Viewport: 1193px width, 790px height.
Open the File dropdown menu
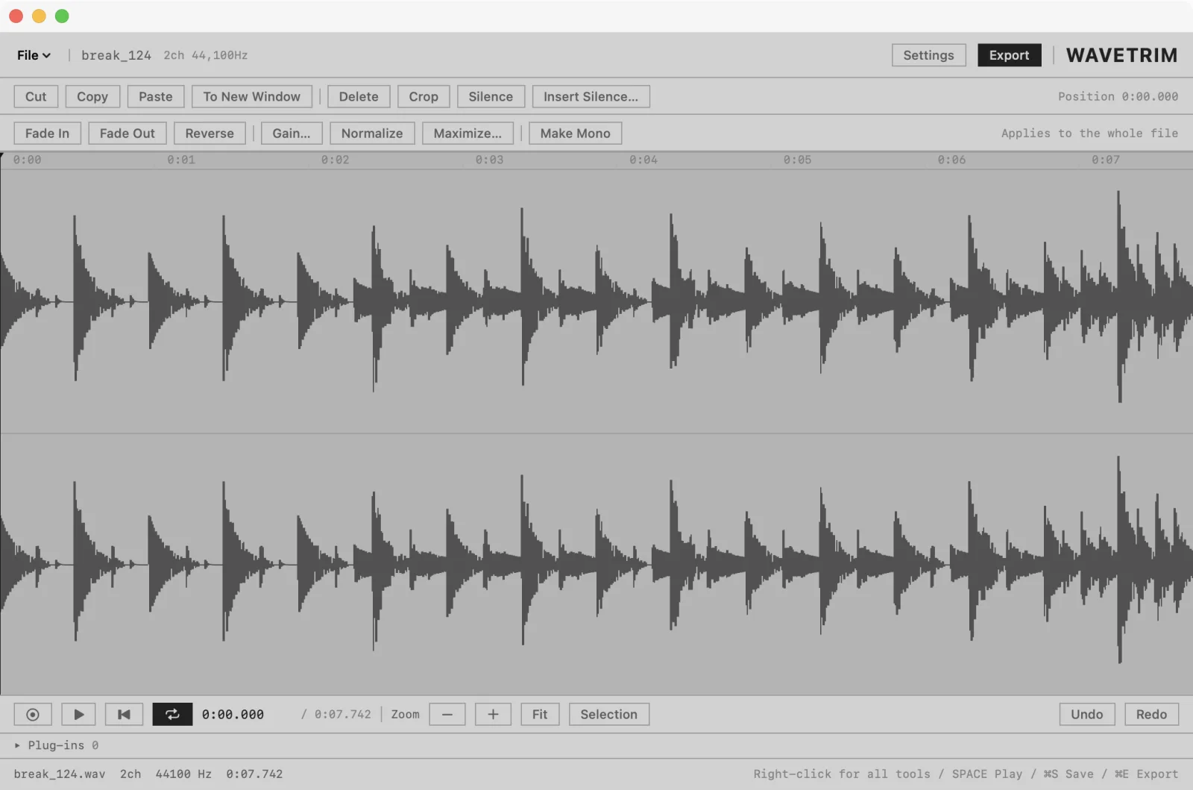coord(34,55)
